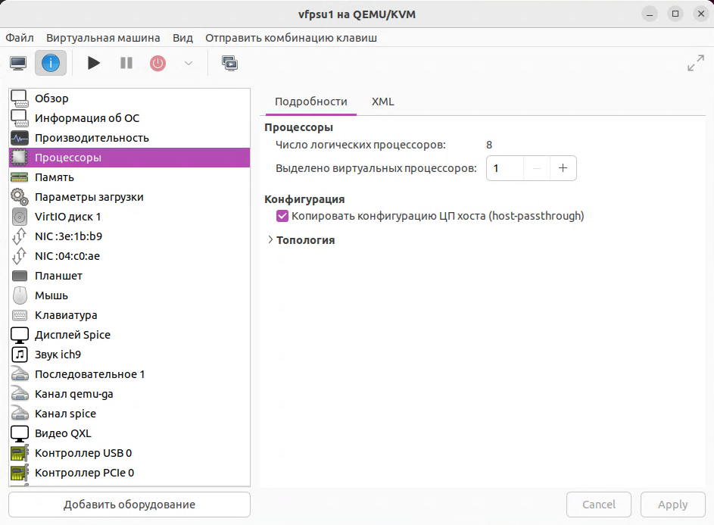The image size is (714, 525).
Task: Click the red Shut Down power icon
Action: tap(157, 63)
